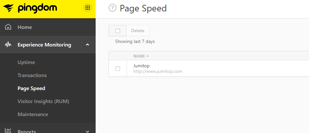Click the Home house icon

click(x=9, y=27)
